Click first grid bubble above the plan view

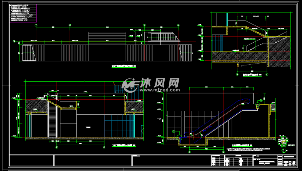coord(36,25)
